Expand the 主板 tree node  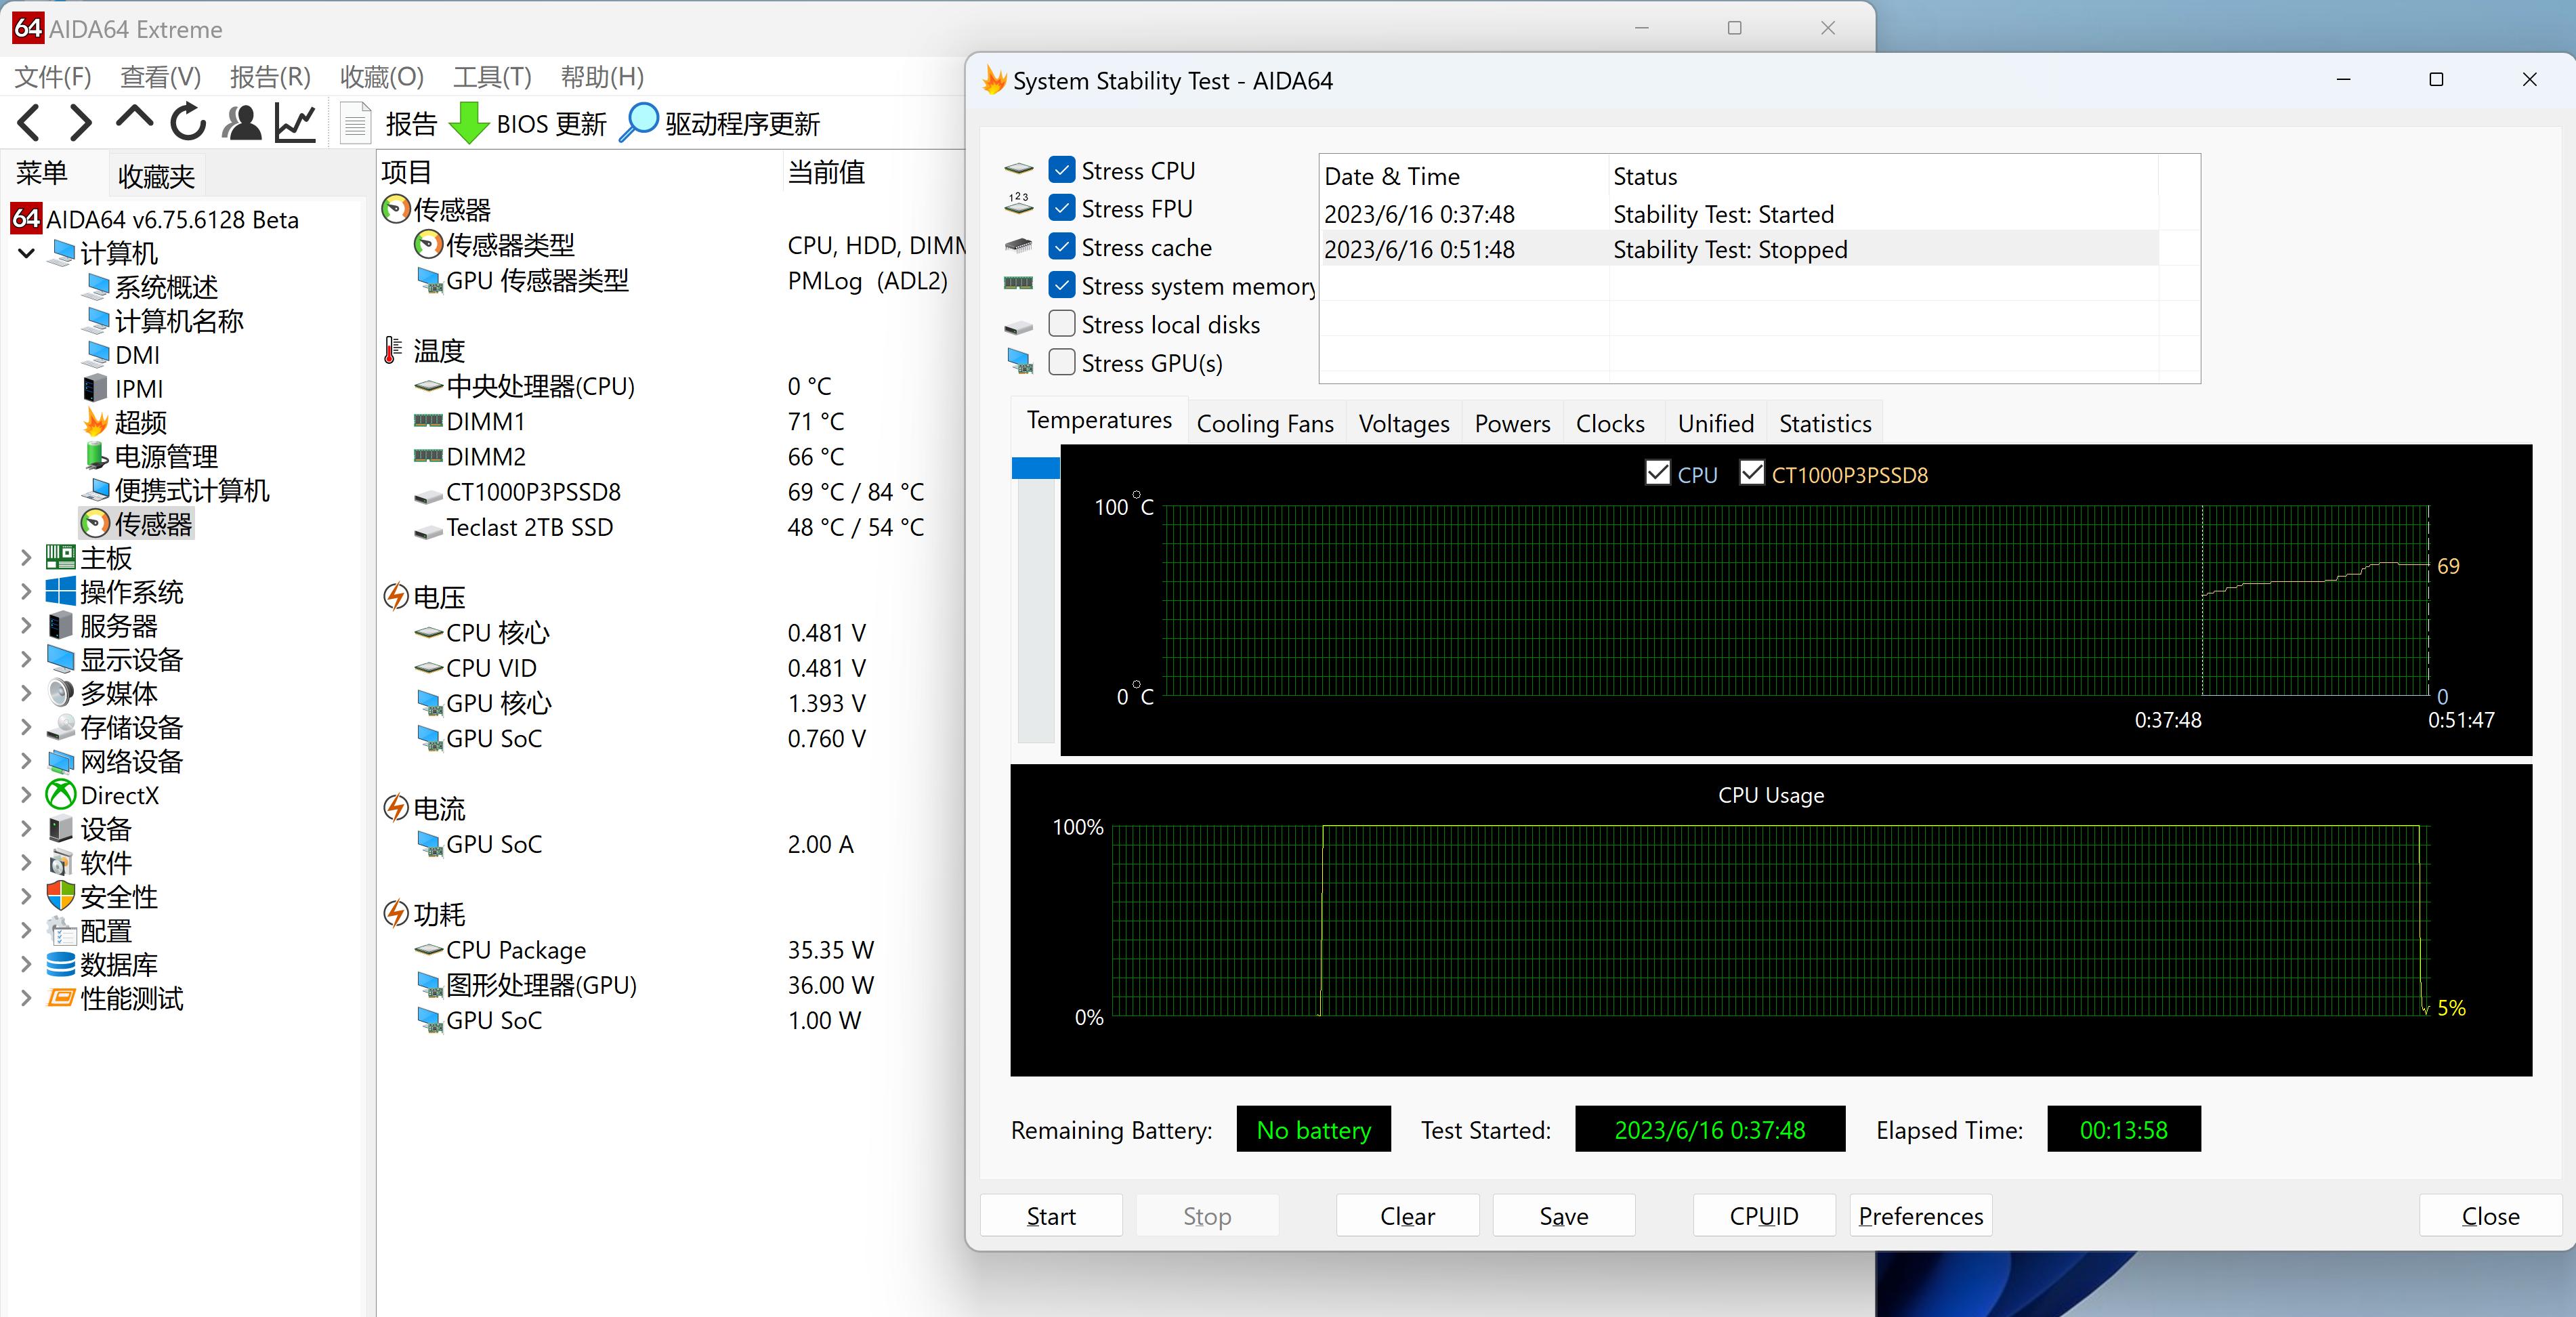[x=26, y=558]
